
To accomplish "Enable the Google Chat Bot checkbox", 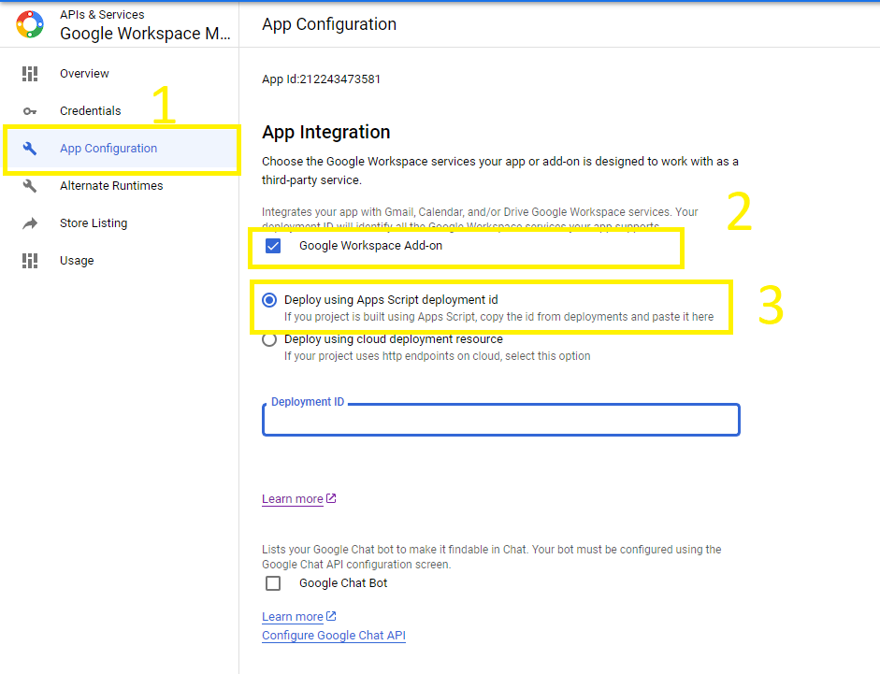I will (273, 583).
